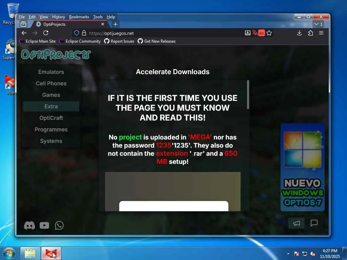
Task: Open the extensions puzzle icon
Action: (x=310, y=33)
